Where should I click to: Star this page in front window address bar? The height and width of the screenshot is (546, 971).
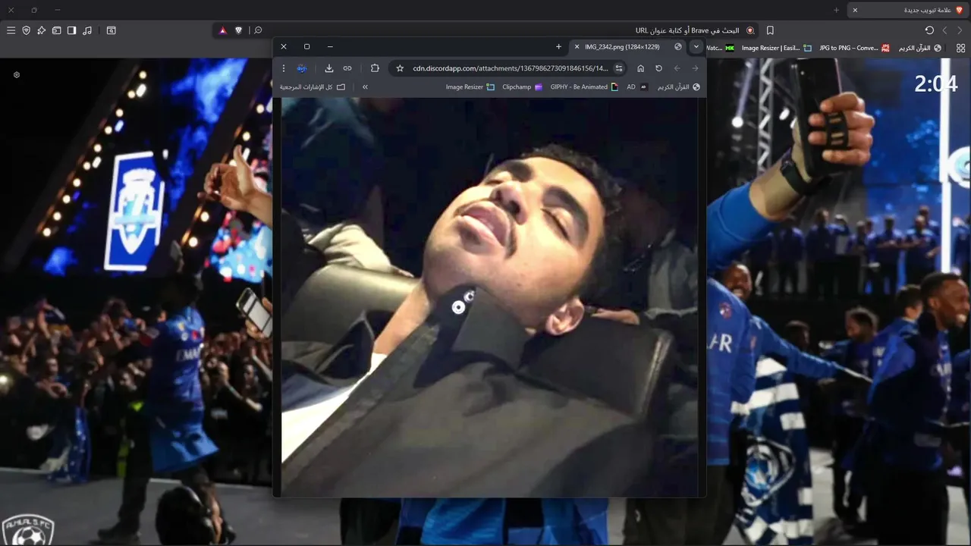tap(400, 68)
